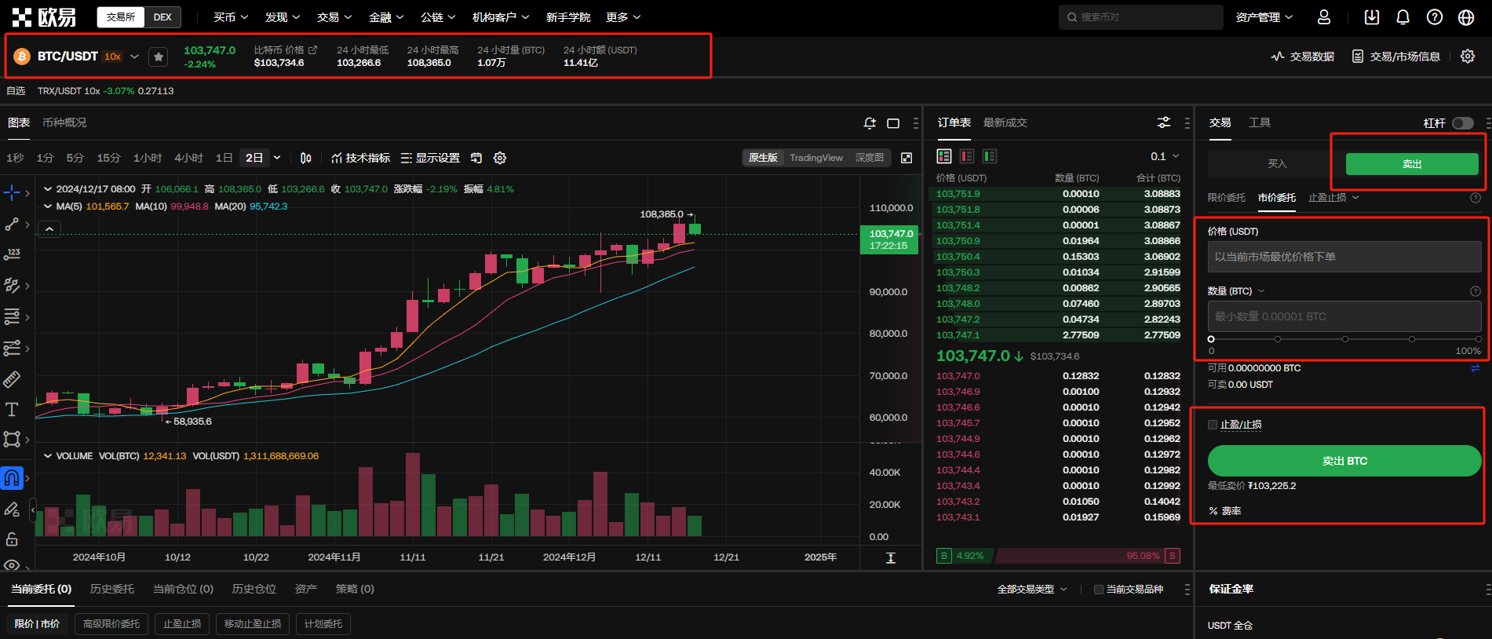Check the 当前交易品种 filter checkbox
Image resolution: width=1492 pixels, height=639 pixels.
1099,590
